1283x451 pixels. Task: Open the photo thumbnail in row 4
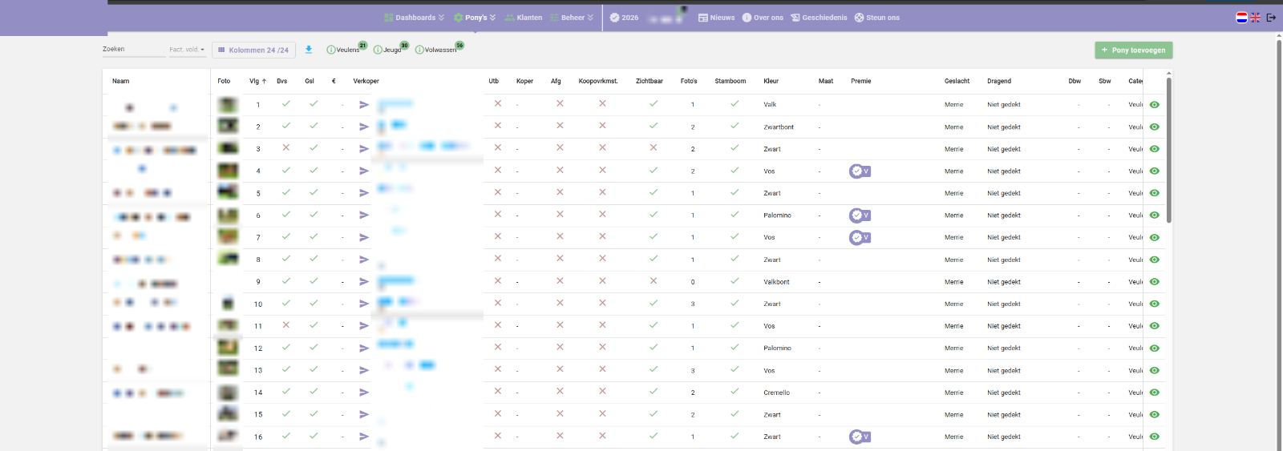[x=228, y=171]
